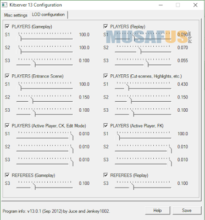Click S2 slider thumb under PLAYERS (Entrance Scene)

(x=31, y=100)
